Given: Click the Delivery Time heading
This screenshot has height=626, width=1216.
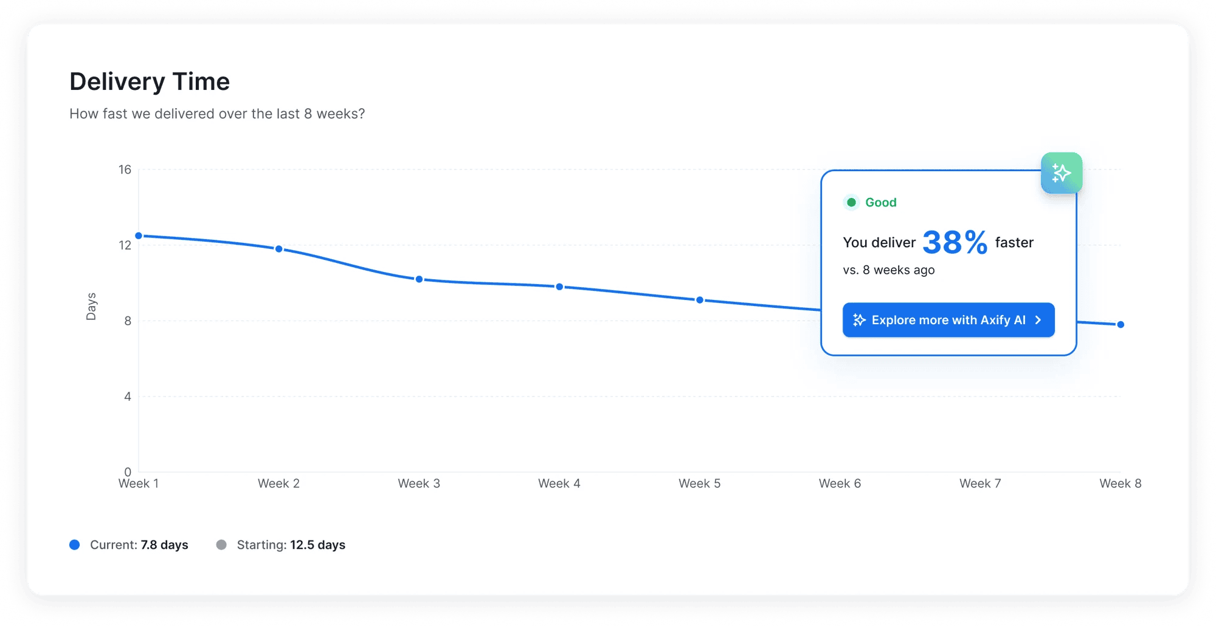Looking at the screenshot, I should click(x=150, y=81).
